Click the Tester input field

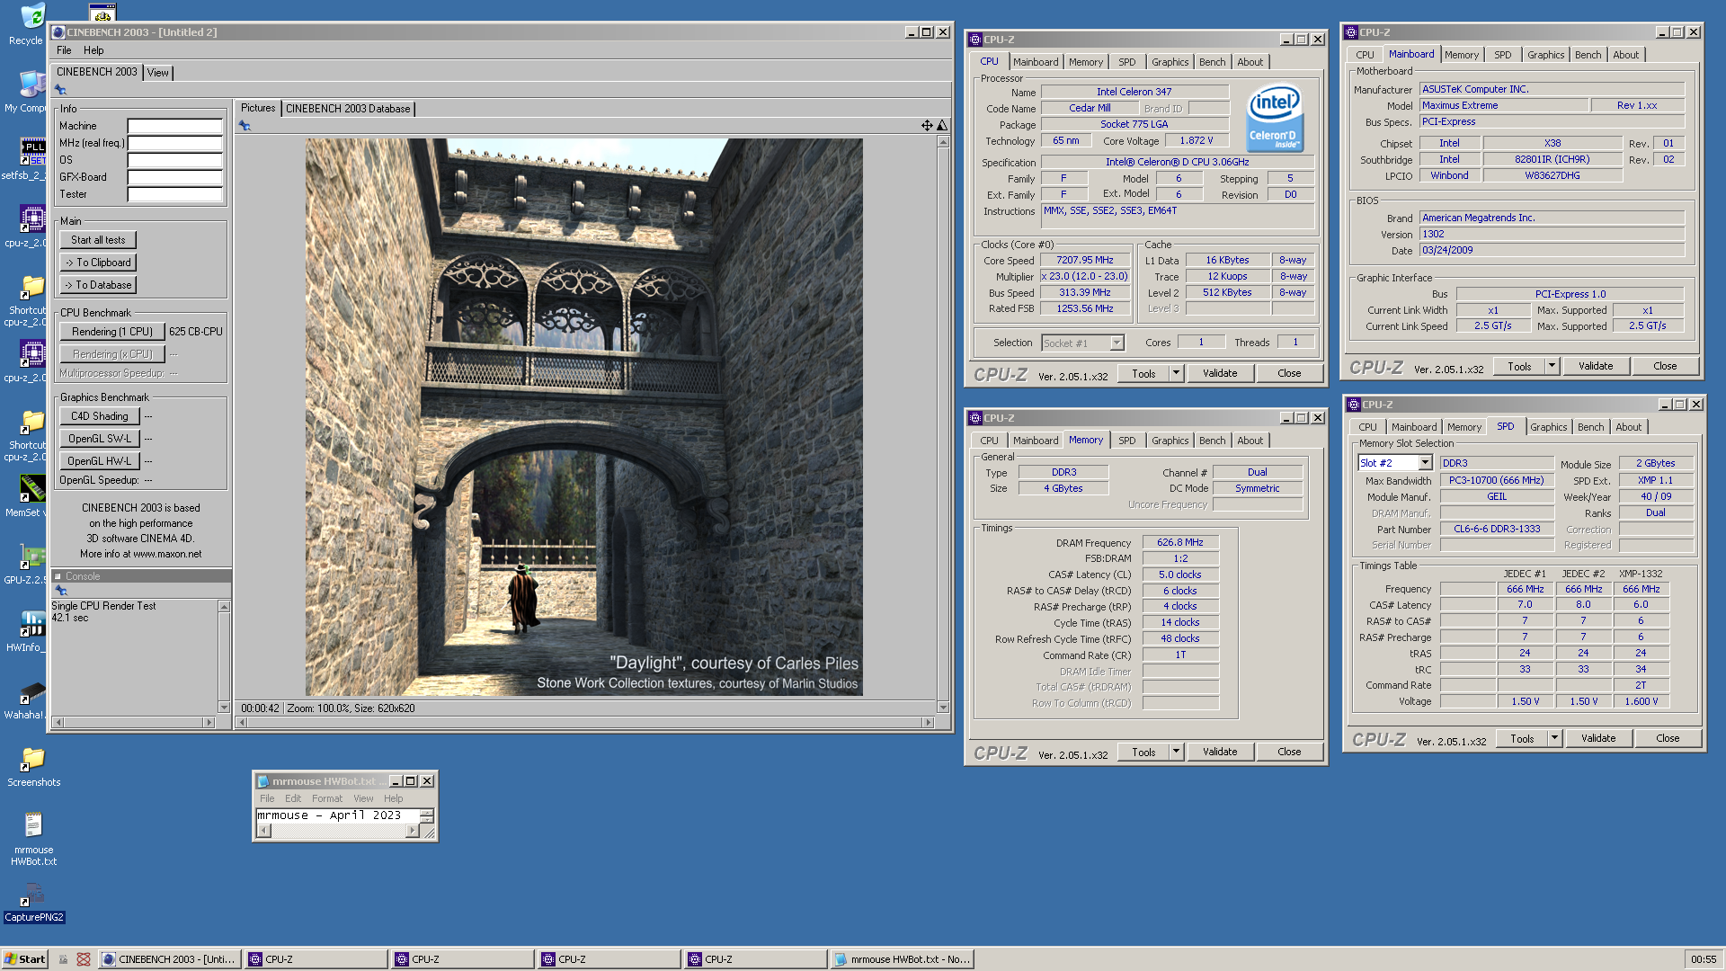[174, 194]
